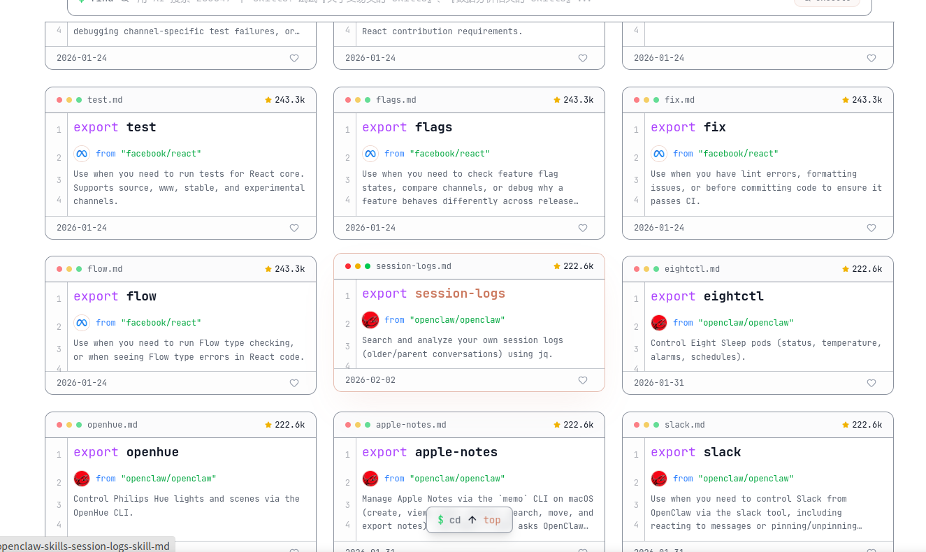Heart the card about debugging channel-specific test failures
Screen dimensions: 926x552
pos(294,58)
